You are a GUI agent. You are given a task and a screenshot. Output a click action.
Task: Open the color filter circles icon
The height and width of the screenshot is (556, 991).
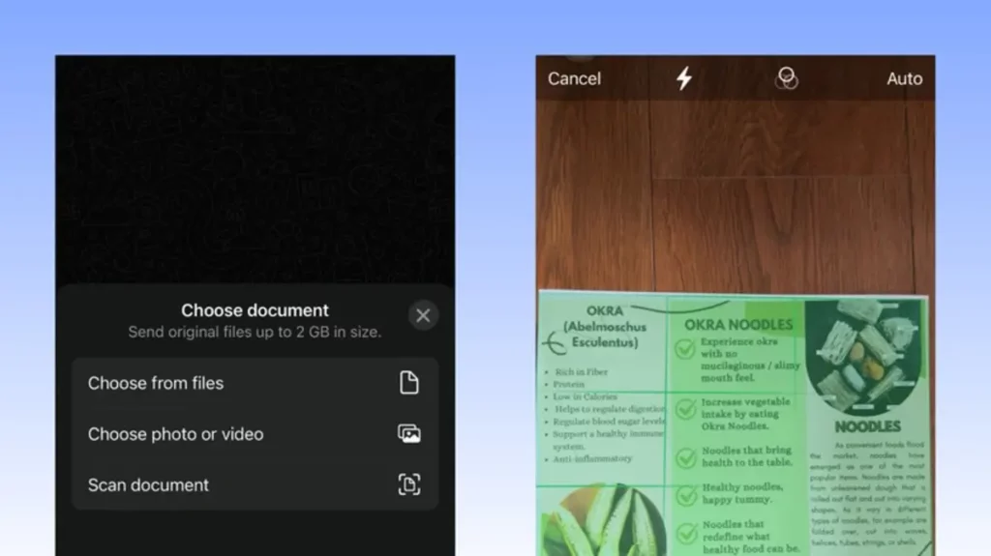pos(787,79)
